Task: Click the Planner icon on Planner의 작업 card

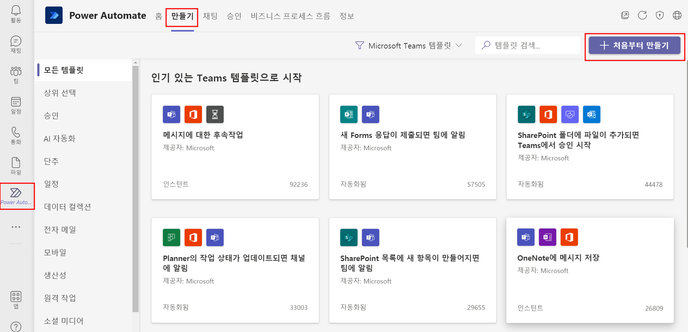Action: 172,238
